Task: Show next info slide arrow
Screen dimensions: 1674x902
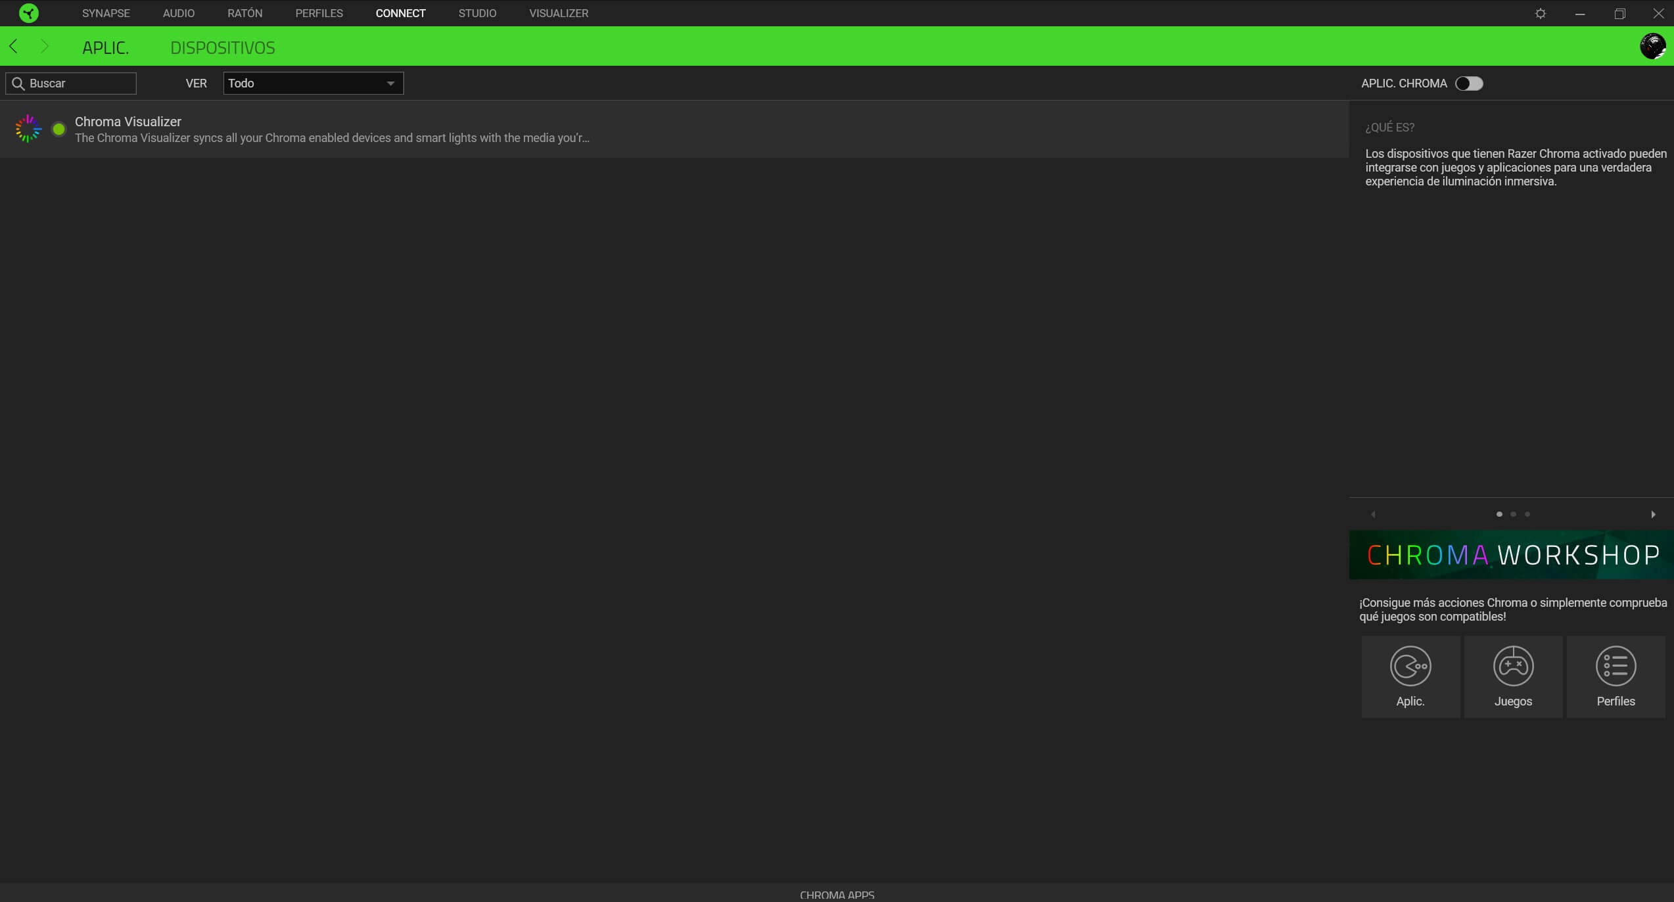Action: click(1653, 514)
